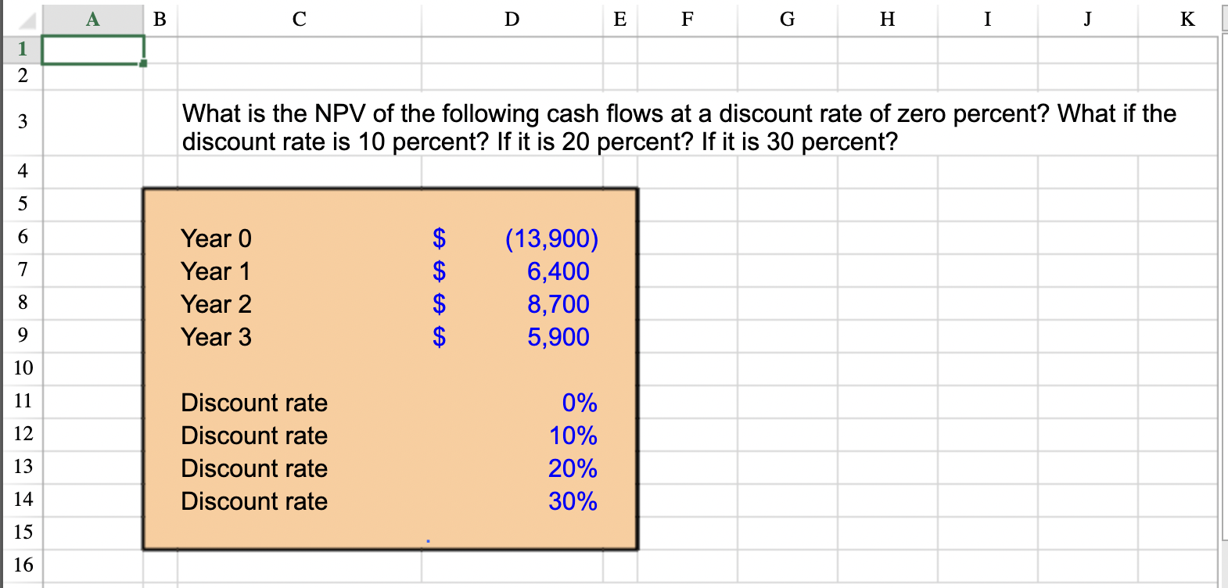The height and width of the screenshot is (588, 1228).
Task: Select column K header
Action: click(x=1186, y=20)
